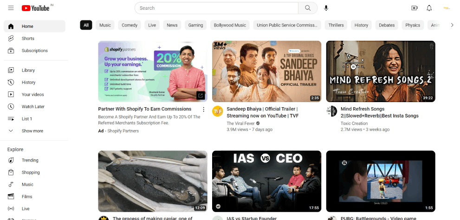Select the Debates filter chip
The width and height of the screenshot is (460, 220).
(387, 25)
